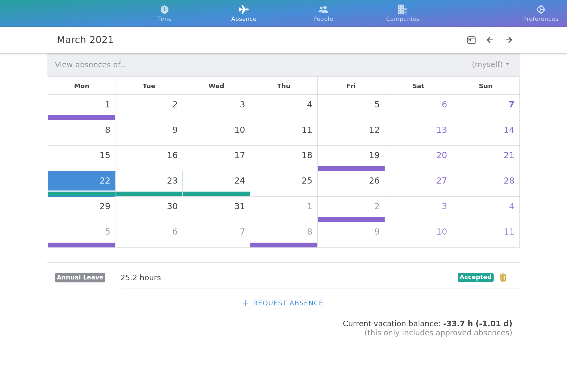The width and height of the screenshot is (567, 377).
Task: Select the Absence tab in navigation
Action: pos(244,13)
